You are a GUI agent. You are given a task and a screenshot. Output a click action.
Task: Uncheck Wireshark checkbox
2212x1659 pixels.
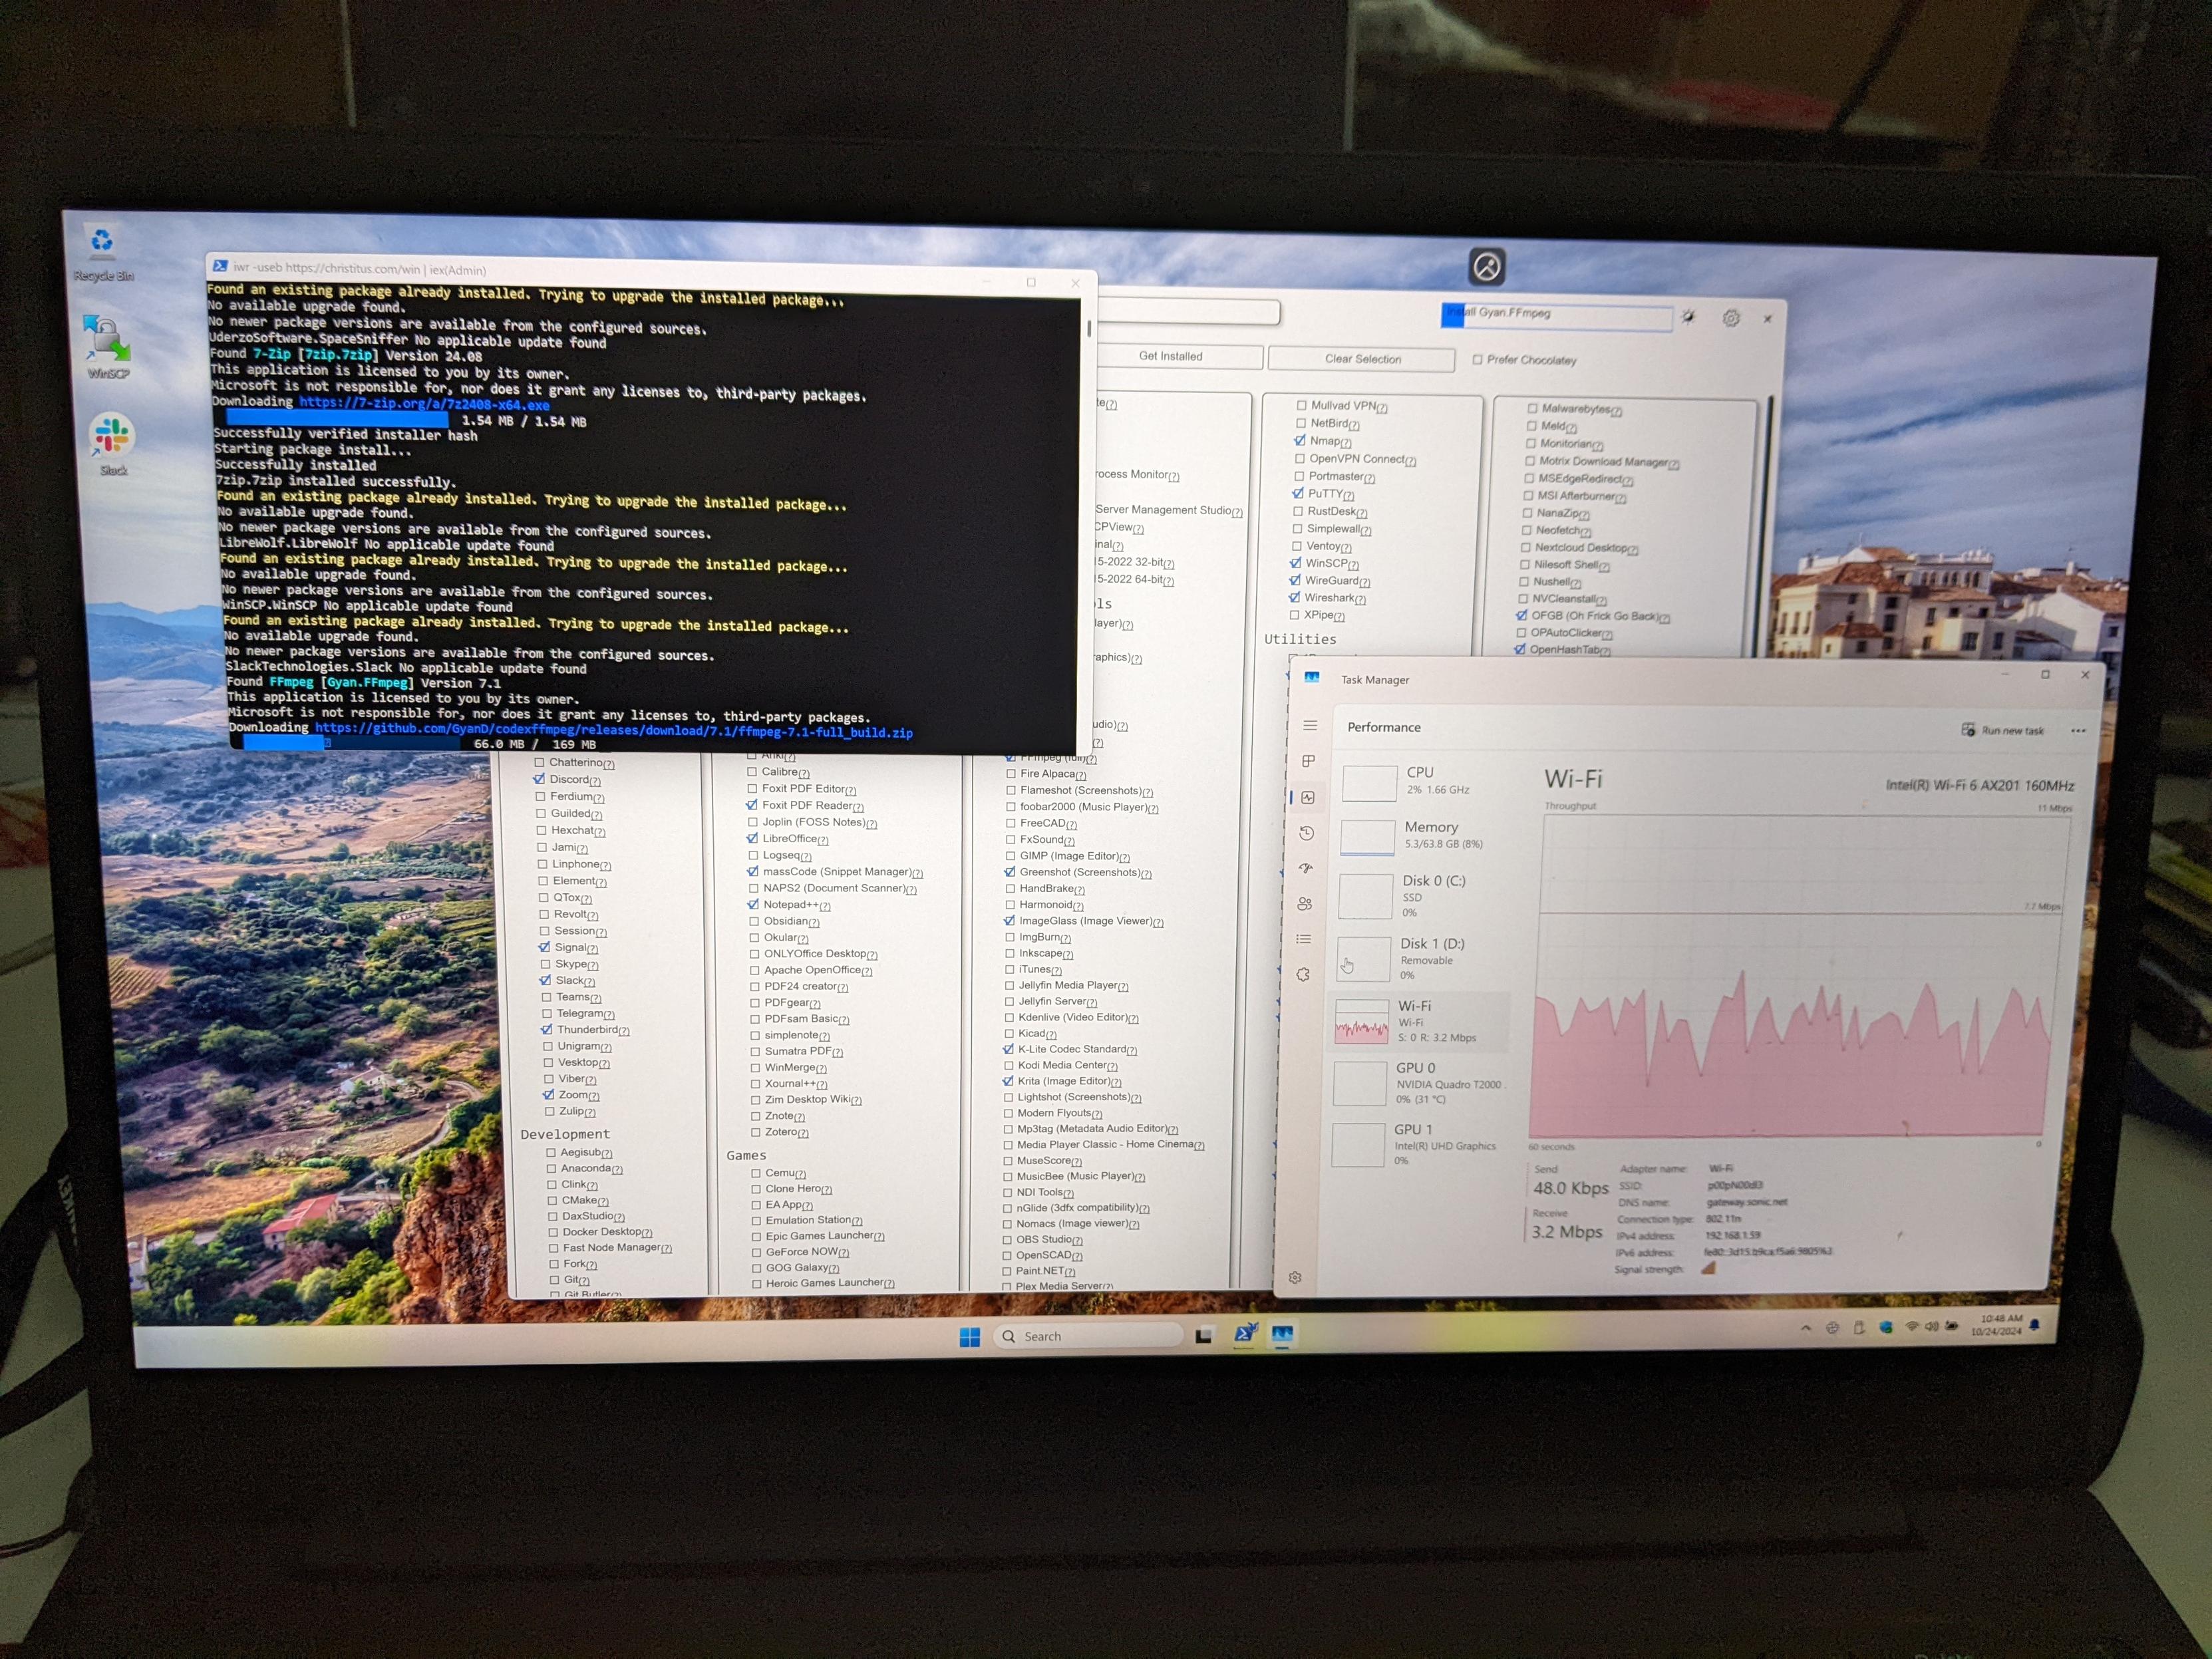point(1294,597)
